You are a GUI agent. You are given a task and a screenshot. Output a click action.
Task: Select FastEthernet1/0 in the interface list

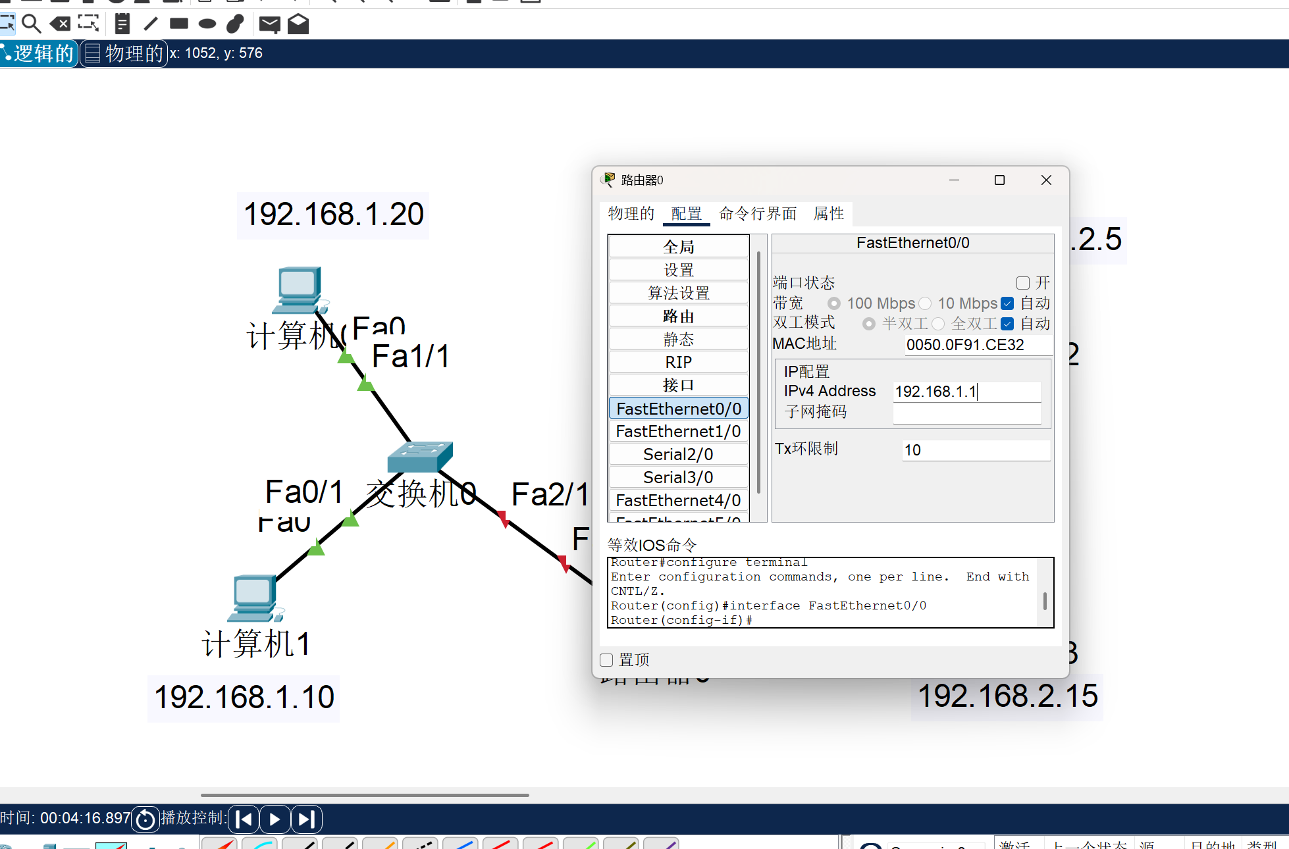pos(678,432)
